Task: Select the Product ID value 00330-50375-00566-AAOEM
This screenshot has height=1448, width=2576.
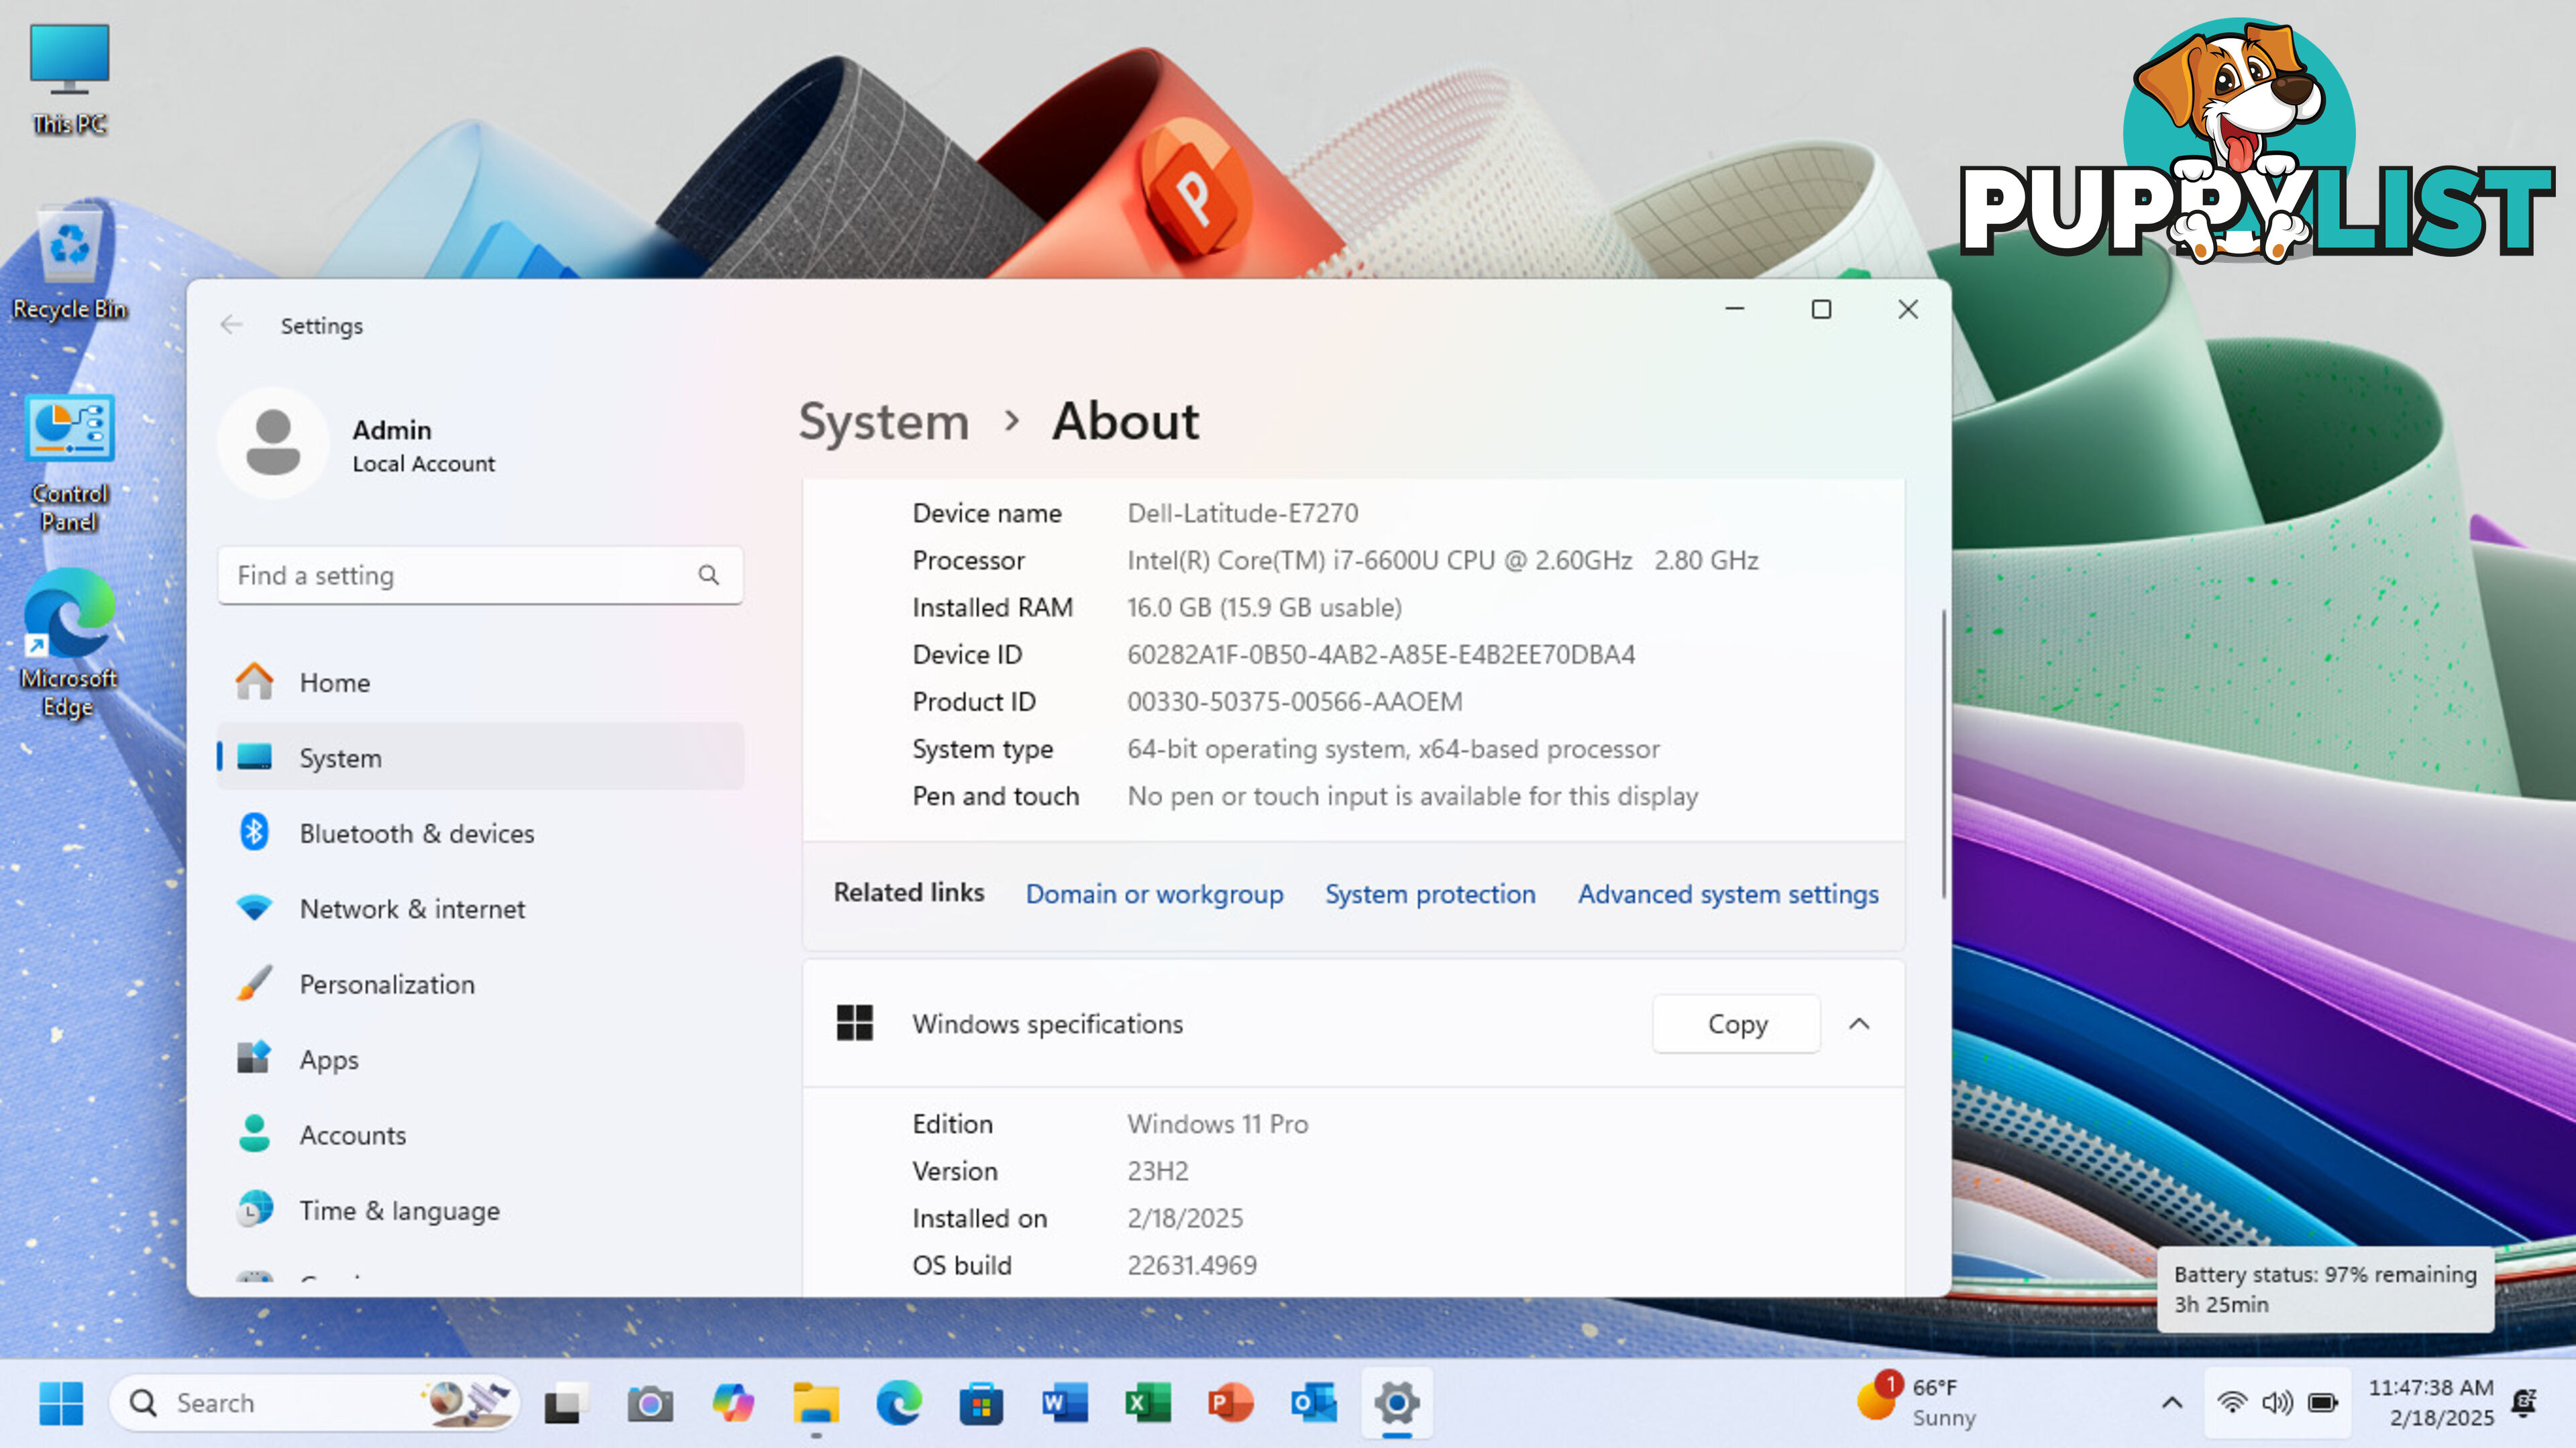Action: [1294, 701]
